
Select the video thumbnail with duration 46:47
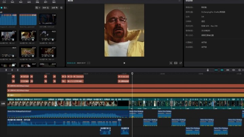pos(28,65)
